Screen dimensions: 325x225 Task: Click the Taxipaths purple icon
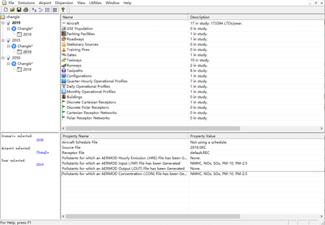click(64, 71)
